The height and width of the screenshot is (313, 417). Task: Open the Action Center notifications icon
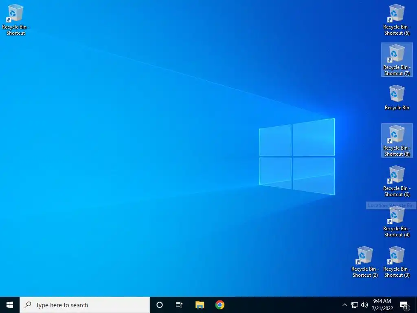click(x=404, y=305)
